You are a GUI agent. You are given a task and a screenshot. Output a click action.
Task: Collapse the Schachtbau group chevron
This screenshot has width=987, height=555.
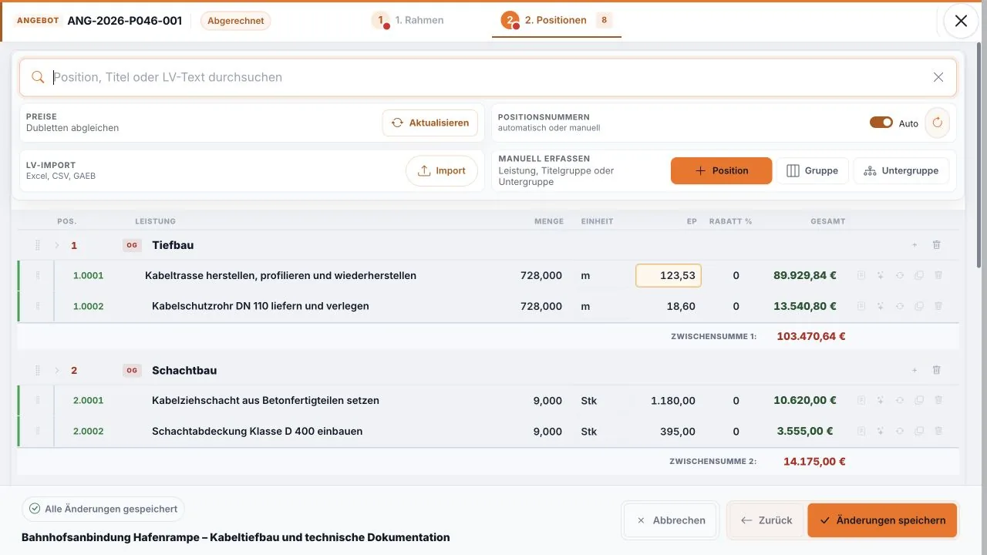[x=56, y=370]
